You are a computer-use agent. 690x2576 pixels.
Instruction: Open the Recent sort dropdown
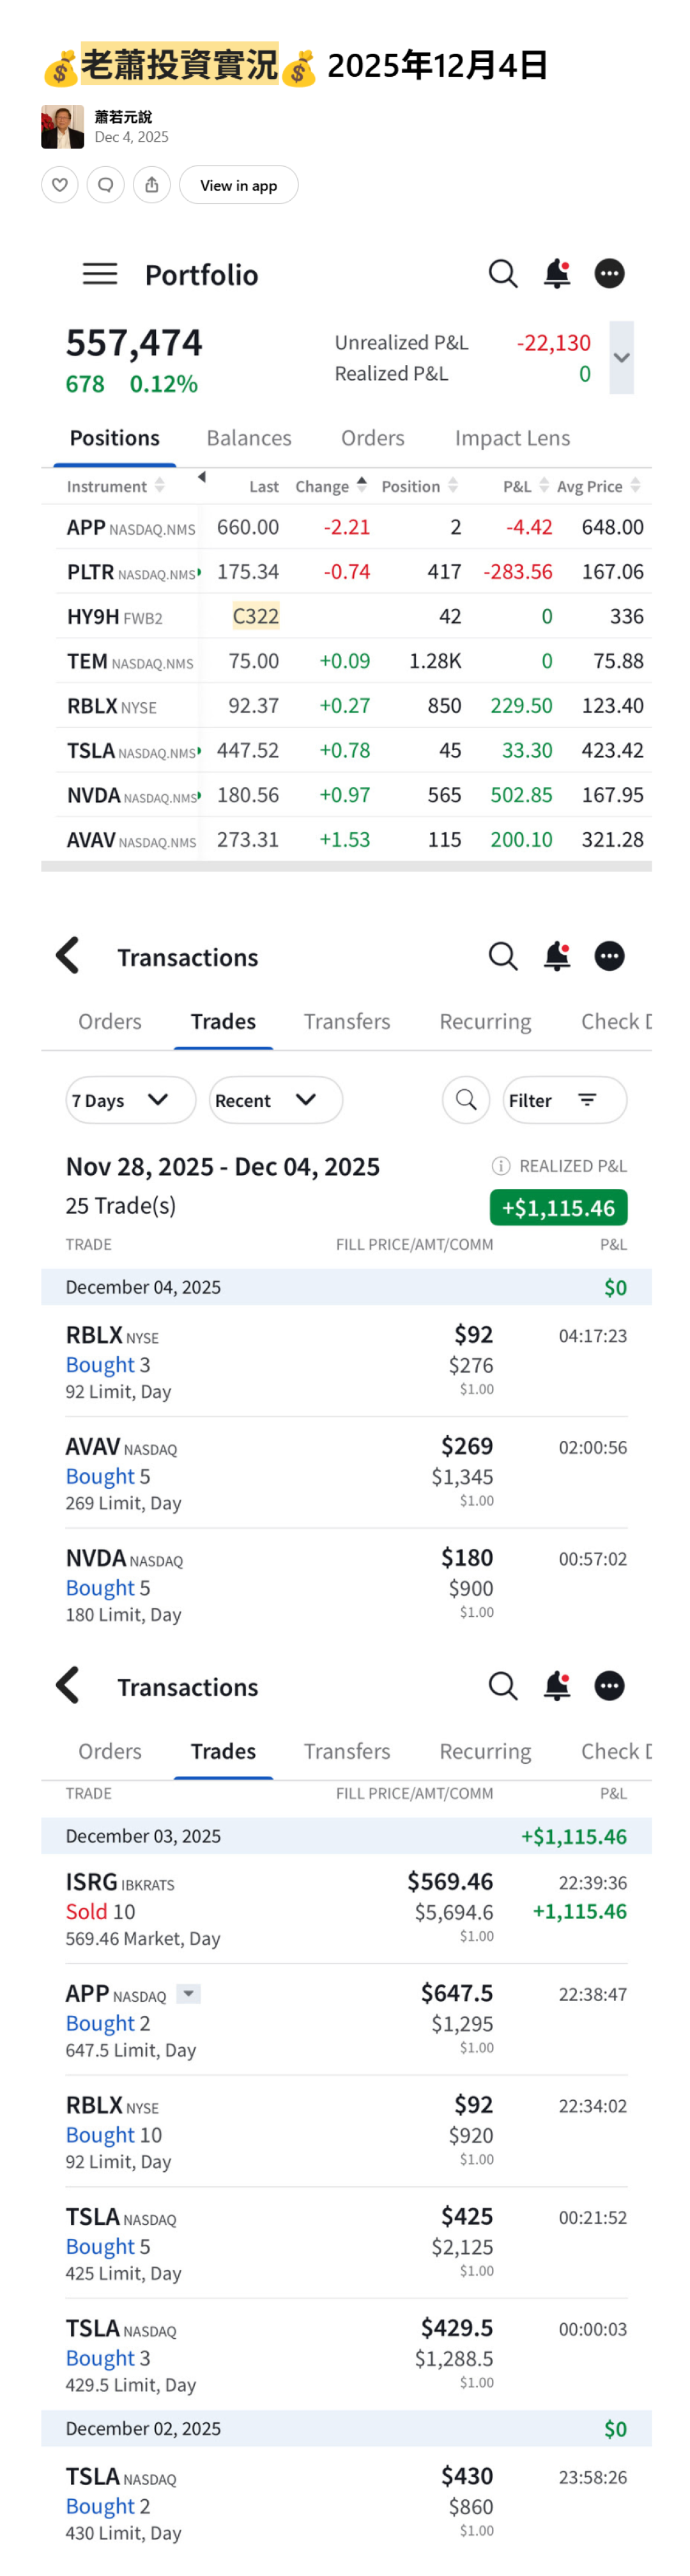click(275, 1100)
